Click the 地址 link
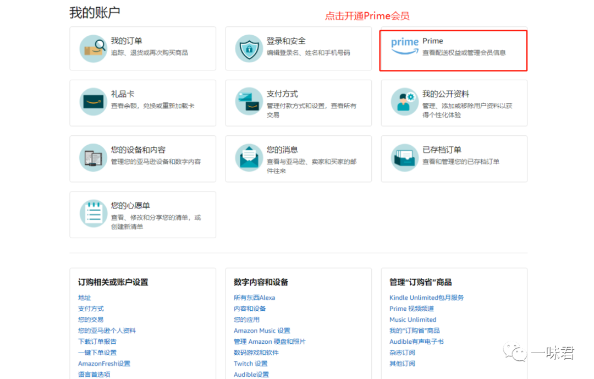594x379 pixels. click(x=85, y=298)
